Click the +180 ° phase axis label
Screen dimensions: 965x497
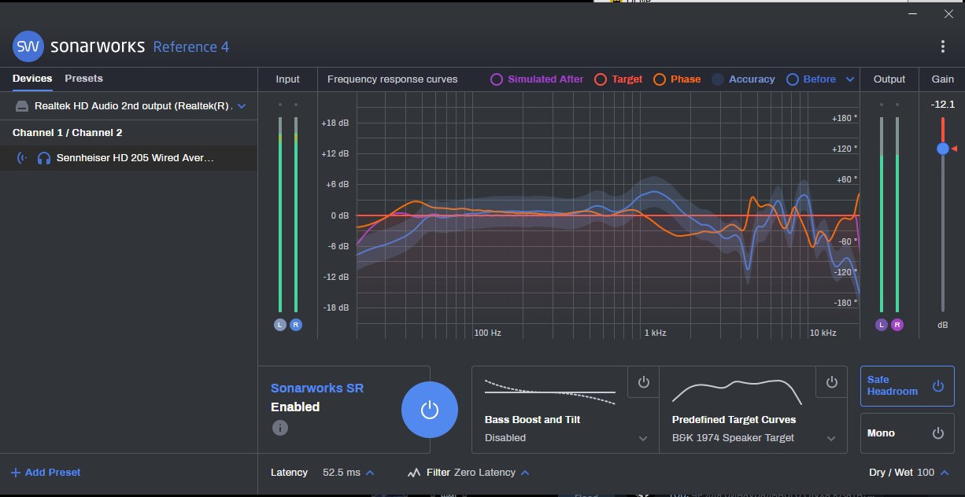tap(845, 119)
